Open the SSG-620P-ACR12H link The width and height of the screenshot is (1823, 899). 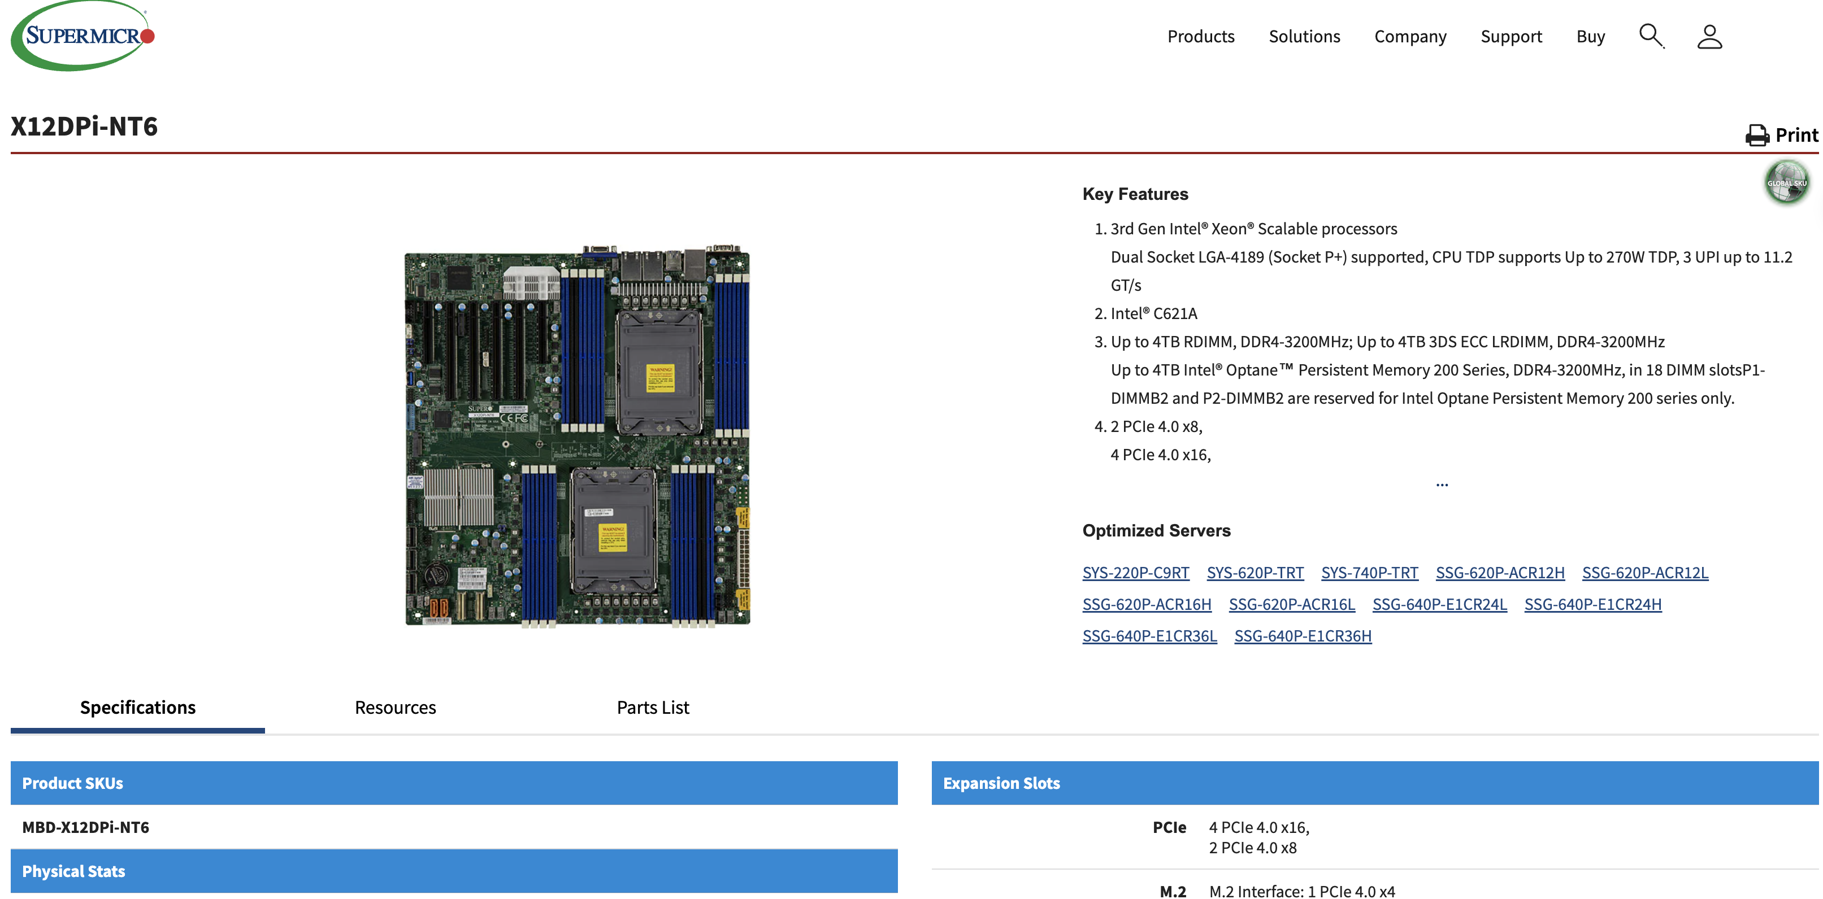[x=1500, y=573]
